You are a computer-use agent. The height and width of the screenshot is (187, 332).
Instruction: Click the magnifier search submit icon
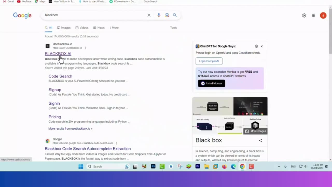(x=175, y=15)
